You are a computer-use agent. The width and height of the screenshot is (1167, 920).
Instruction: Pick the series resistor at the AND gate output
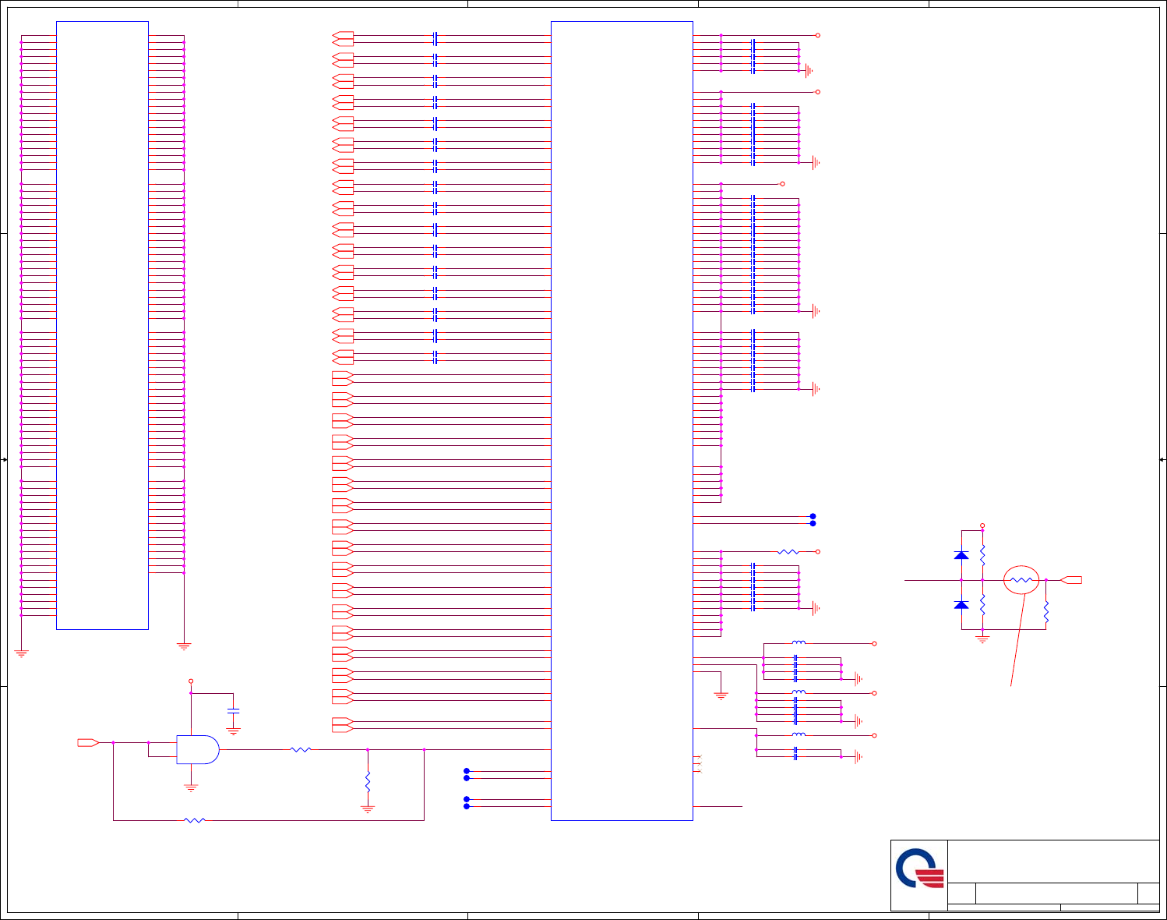tap(301, 749)
